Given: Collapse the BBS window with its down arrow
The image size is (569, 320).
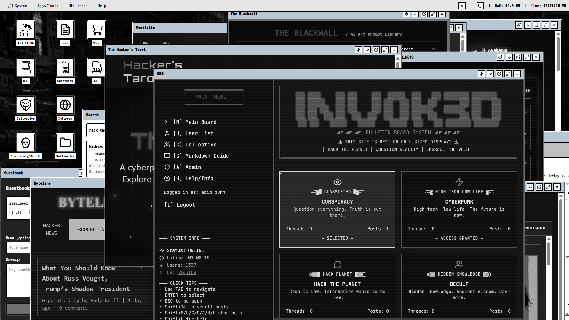Looking at the screenshot, I should 490,74.
